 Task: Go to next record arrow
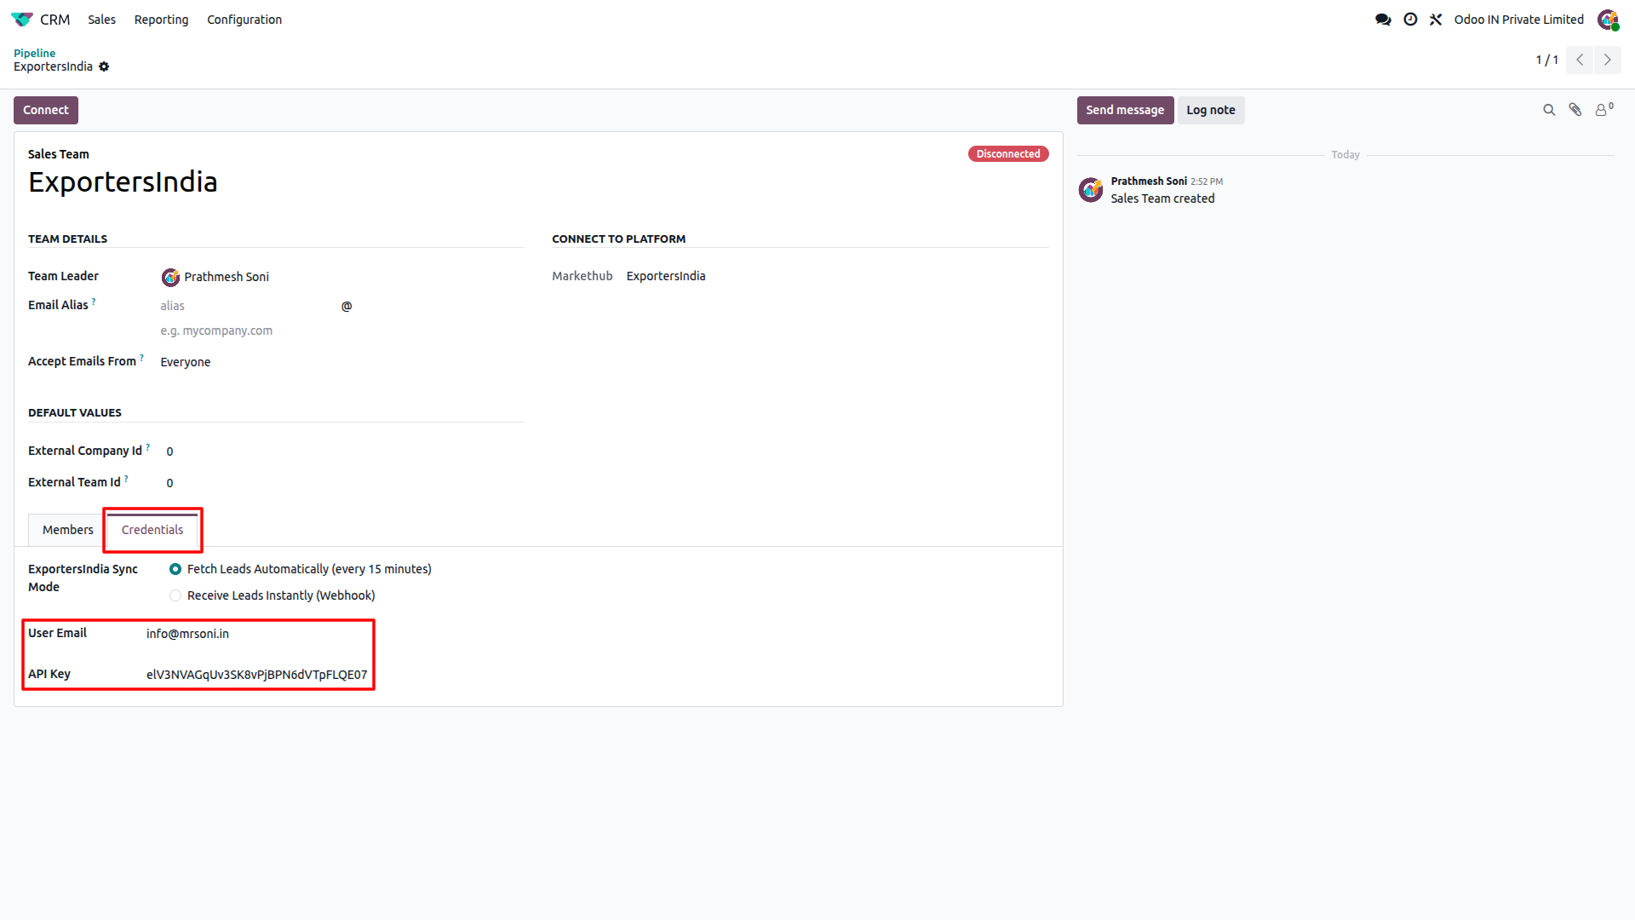pyautogui.click(x=1607, y=60)
